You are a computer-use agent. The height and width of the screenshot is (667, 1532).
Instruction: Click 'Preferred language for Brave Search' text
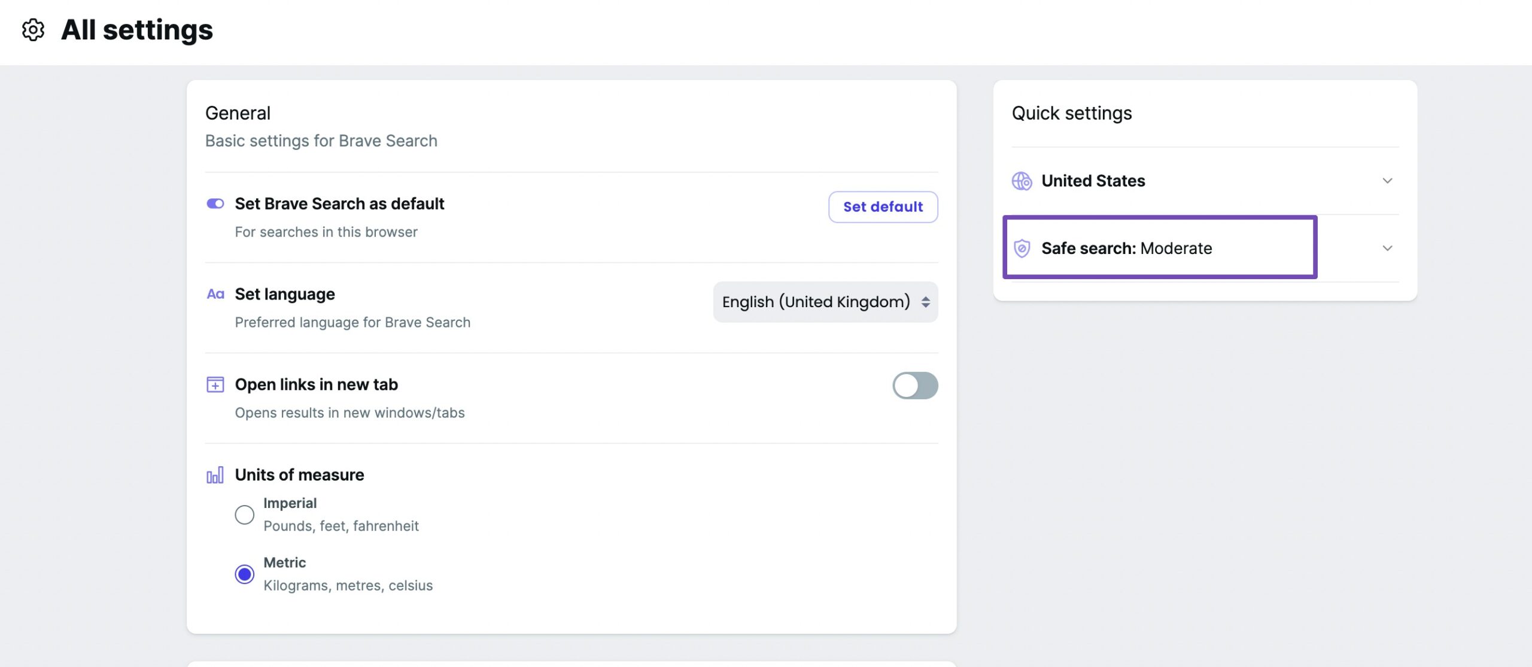coord(352,322)
